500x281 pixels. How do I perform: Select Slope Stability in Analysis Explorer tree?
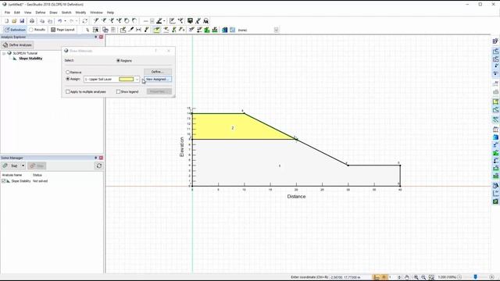click(30, 59)
